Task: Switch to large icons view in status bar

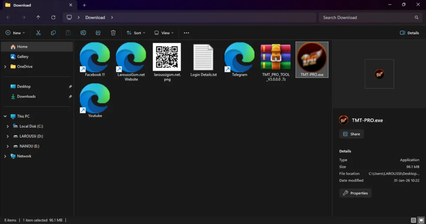Action: point(421,220)
